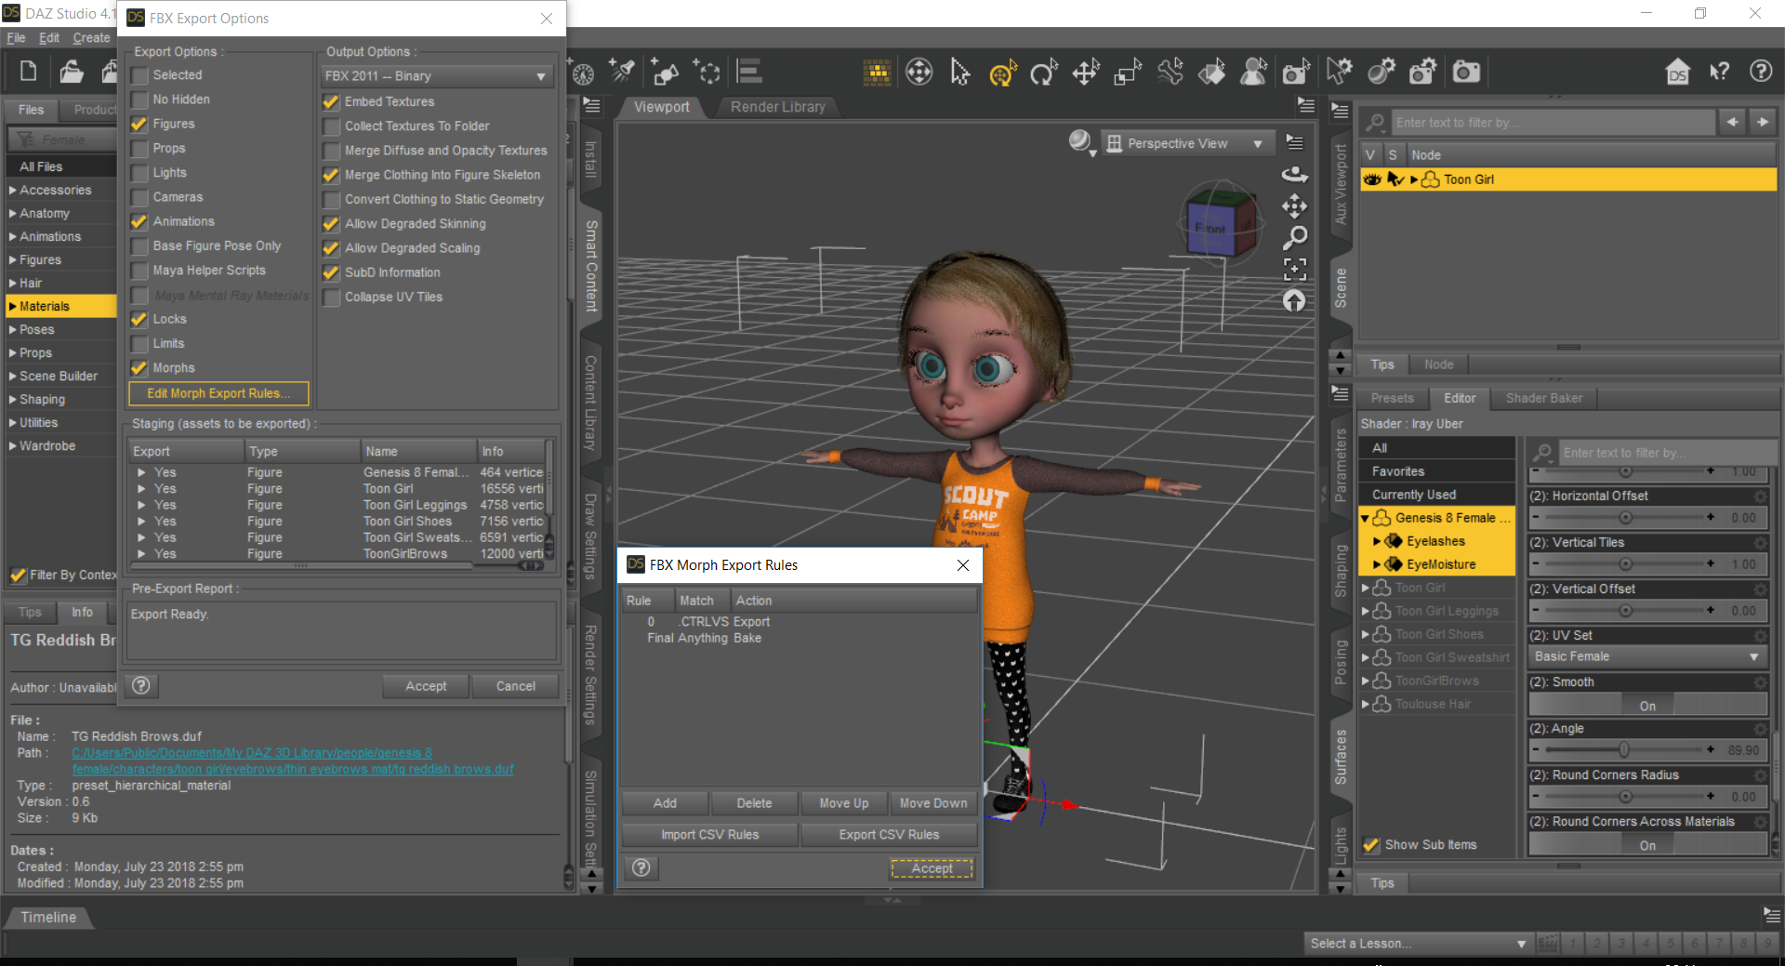Viewport: 1785px width, 966px height.
Task: Open the Daz home store icon
Action: click(1677, 72)
